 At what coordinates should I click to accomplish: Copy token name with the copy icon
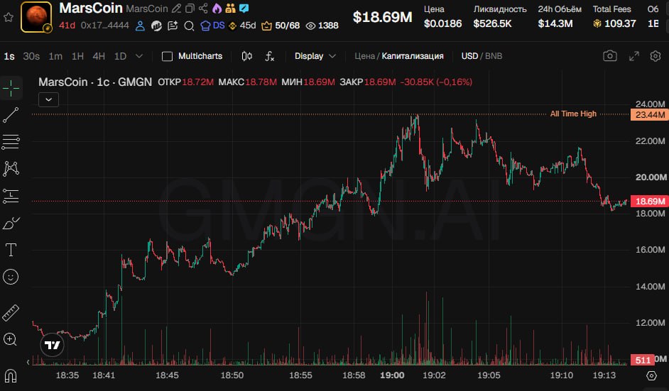[x=190, y=9]
